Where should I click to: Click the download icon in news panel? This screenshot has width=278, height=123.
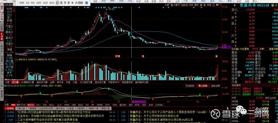pyautogui.click(x=228, y=109)
